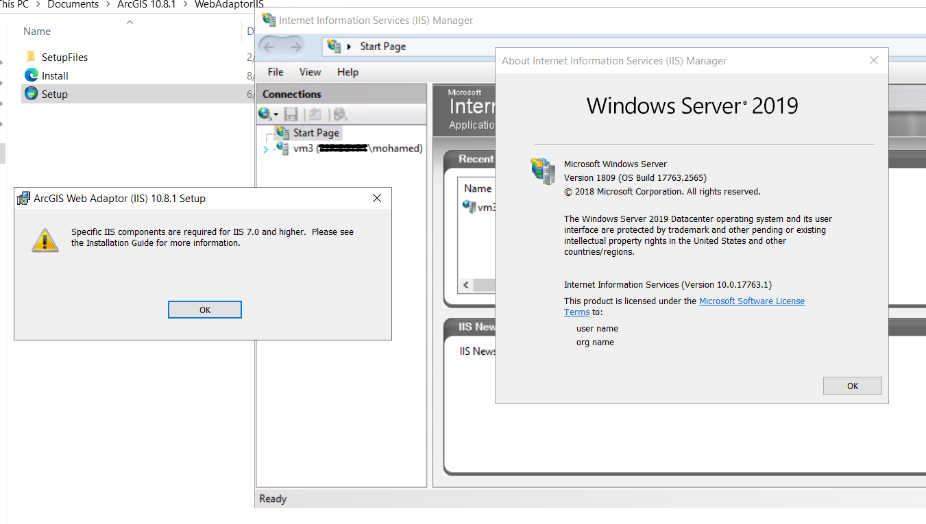Open the dropdown arrow beside the connection globe
This screenshot has height=524, width=926.
[x=276, y=114]
